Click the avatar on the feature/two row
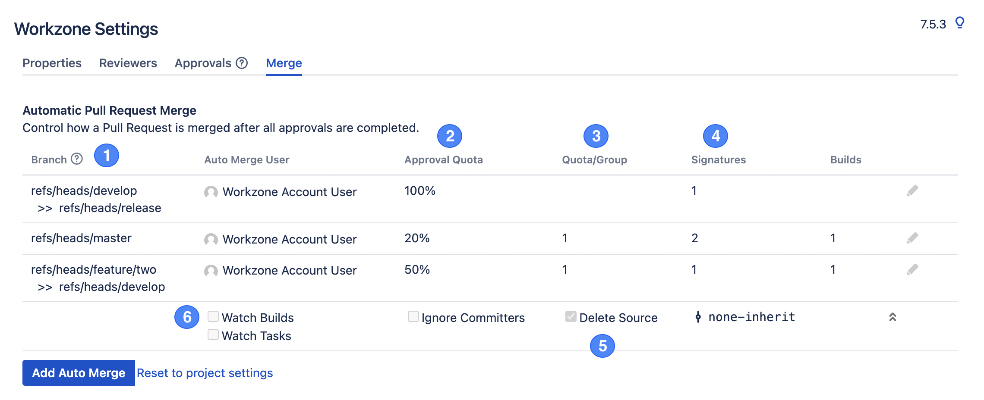Image resolution: width=984 pixels, height=400 pixels. (211, 270)
